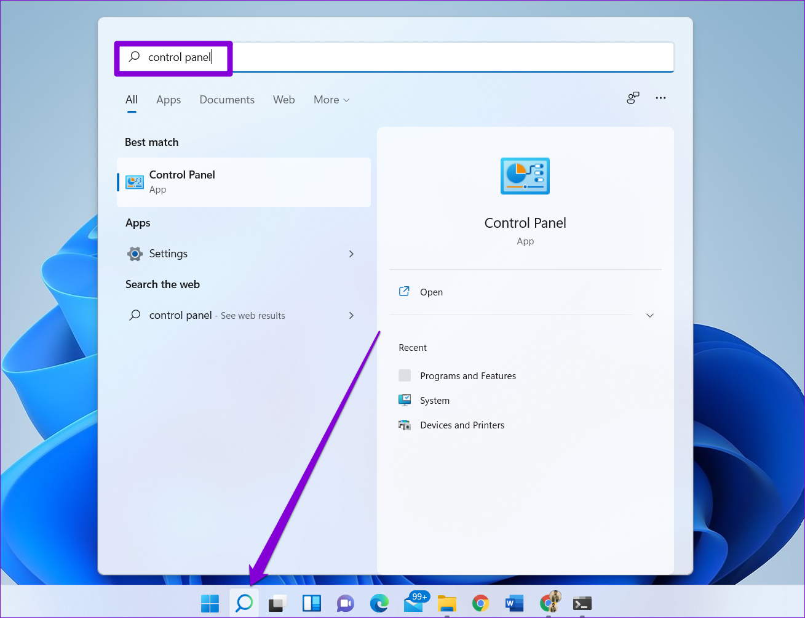Expand the More filter dropdown
805x618 pixels.
tap(331, 100)
